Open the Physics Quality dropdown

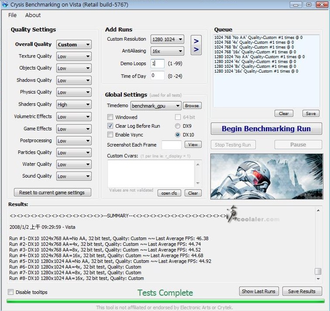coord(74,92)
